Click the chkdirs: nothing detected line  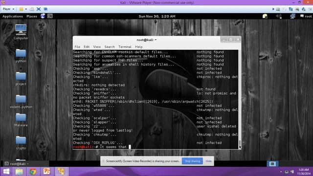coord(99,85)
